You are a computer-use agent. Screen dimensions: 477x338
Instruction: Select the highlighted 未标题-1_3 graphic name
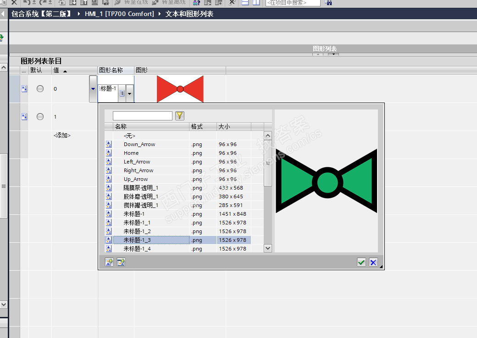(x=137, y=240)
